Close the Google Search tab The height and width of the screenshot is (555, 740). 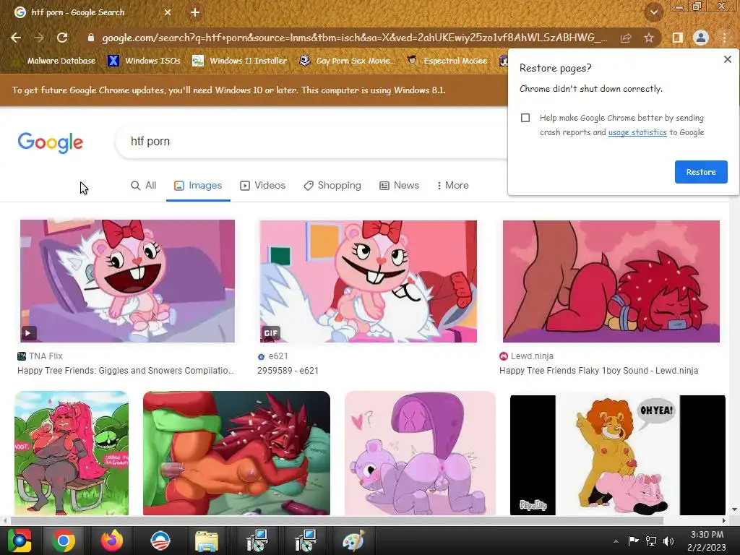pyautogui.click(x=168, y=12)
